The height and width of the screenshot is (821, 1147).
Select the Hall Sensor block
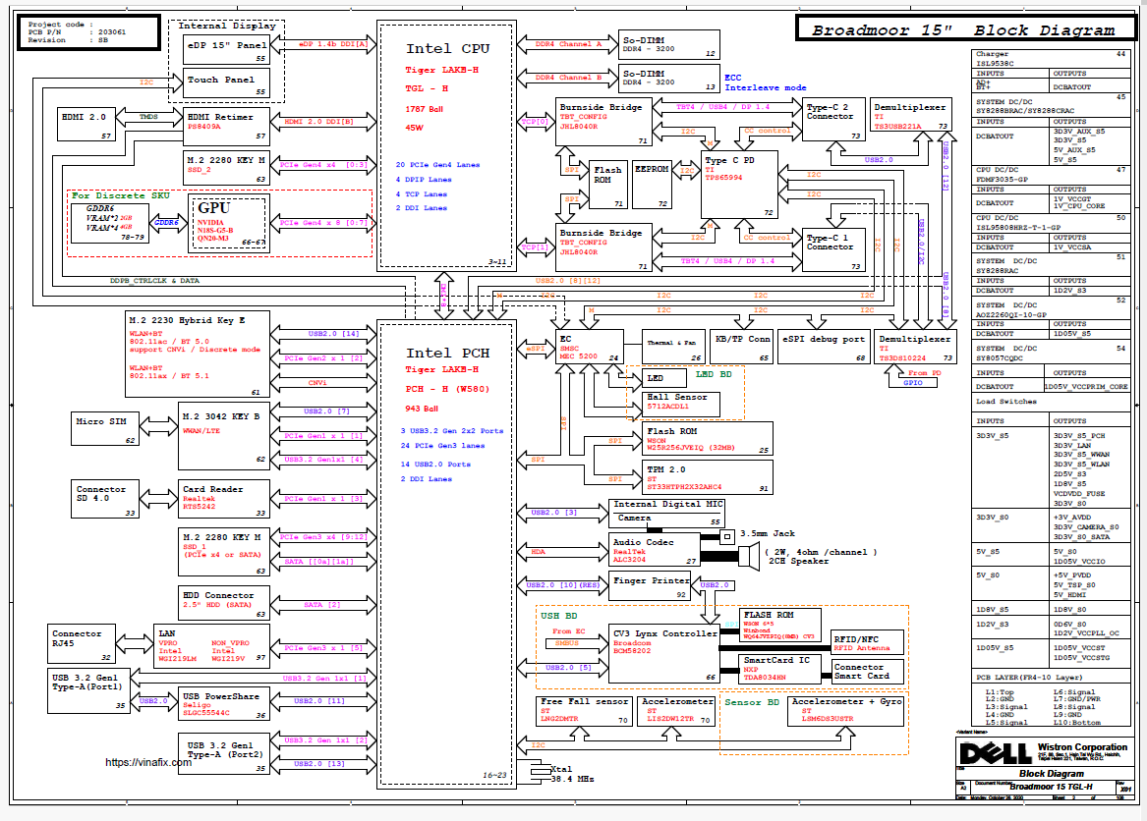(x=682, y=404)
